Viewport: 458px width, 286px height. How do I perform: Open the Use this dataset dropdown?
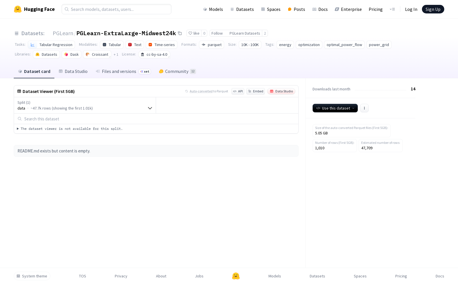(x=335, y=108)
